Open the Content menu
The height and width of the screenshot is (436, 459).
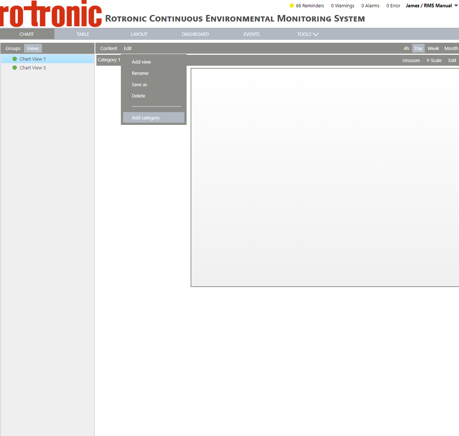point(109,48)
